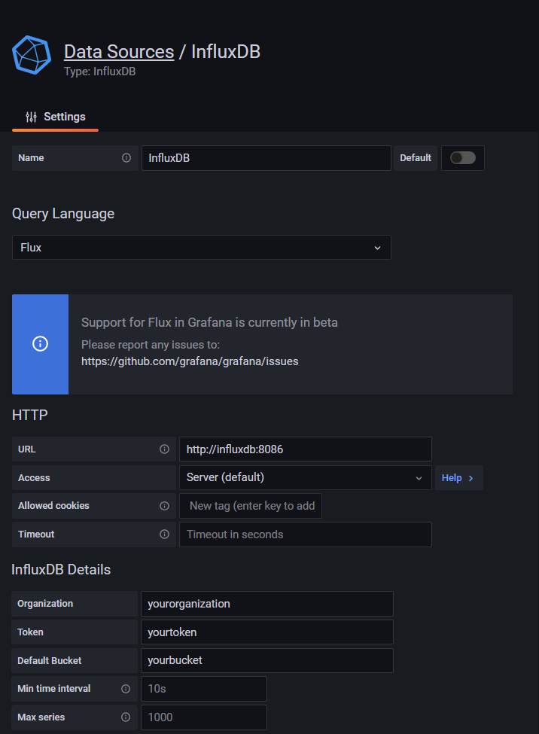The width and height of the screenshot is (539, 734).
Task: Click the Organization input field
Action: click(x=267, y=604)
